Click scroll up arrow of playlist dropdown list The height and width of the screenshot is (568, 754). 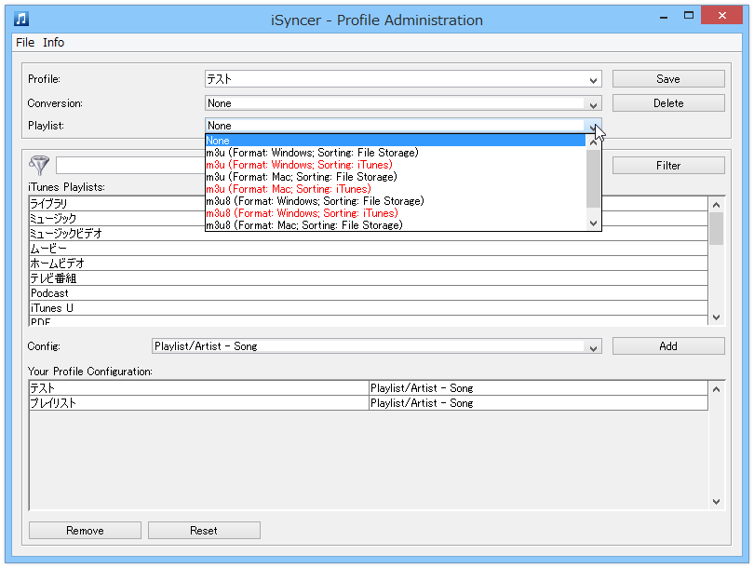pos(593,142)
